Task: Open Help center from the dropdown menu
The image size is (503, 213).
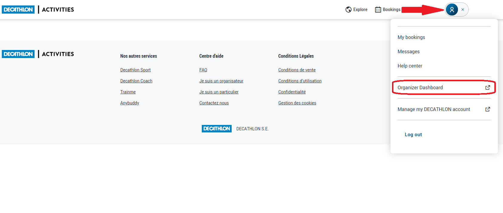Action: click(410, 66)
